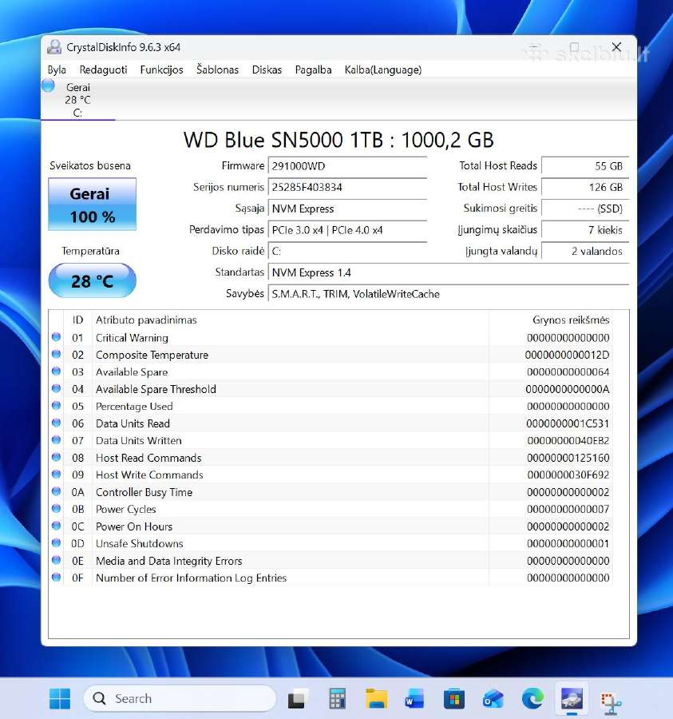Click the Firmware field 291000WD
The width and height of the screenshot is (673, 719).
pos(348,166)
